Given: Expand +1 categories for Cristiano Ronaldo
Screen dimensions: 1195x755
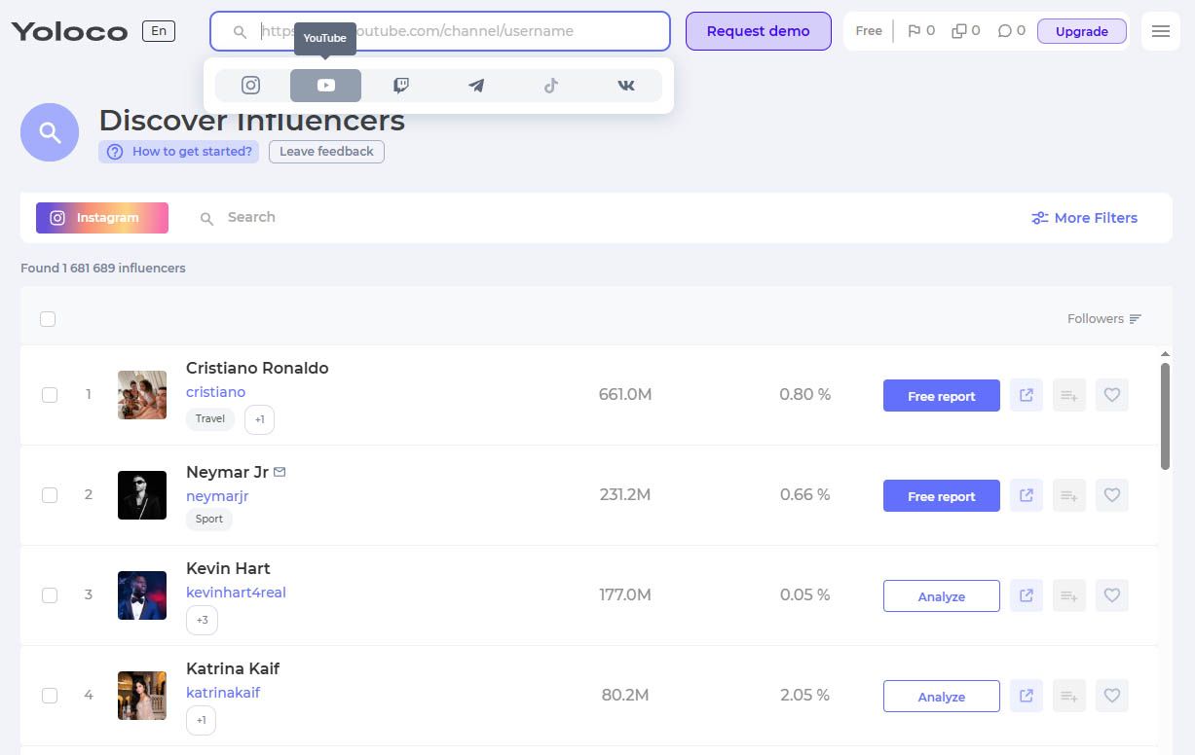Looking at the screenshot, I should (x=259, y=419).
